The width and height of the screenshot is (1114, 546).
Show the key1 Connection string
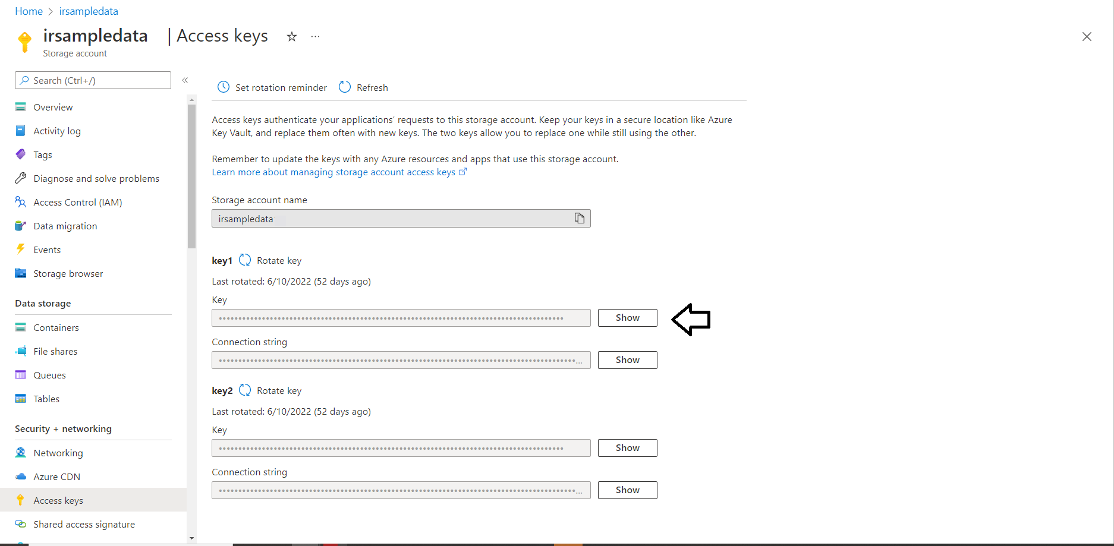tap(628, 360)
